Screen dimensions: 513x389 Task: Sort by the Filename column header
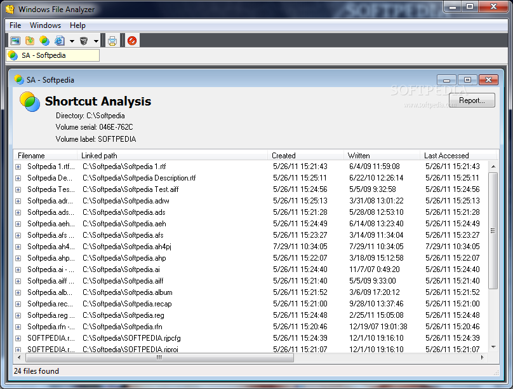[x=45, y=156]
